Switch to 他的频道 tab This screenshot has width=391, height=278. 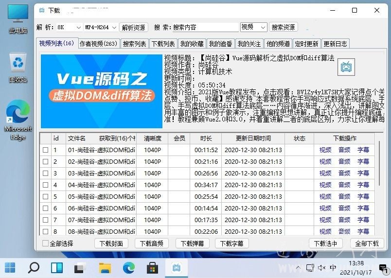[x=278, y=44]
